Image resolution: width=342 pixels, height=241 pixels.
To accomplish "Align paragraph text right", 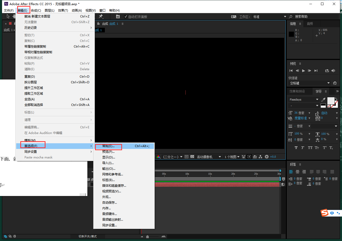I will click(x=304, y=172).
